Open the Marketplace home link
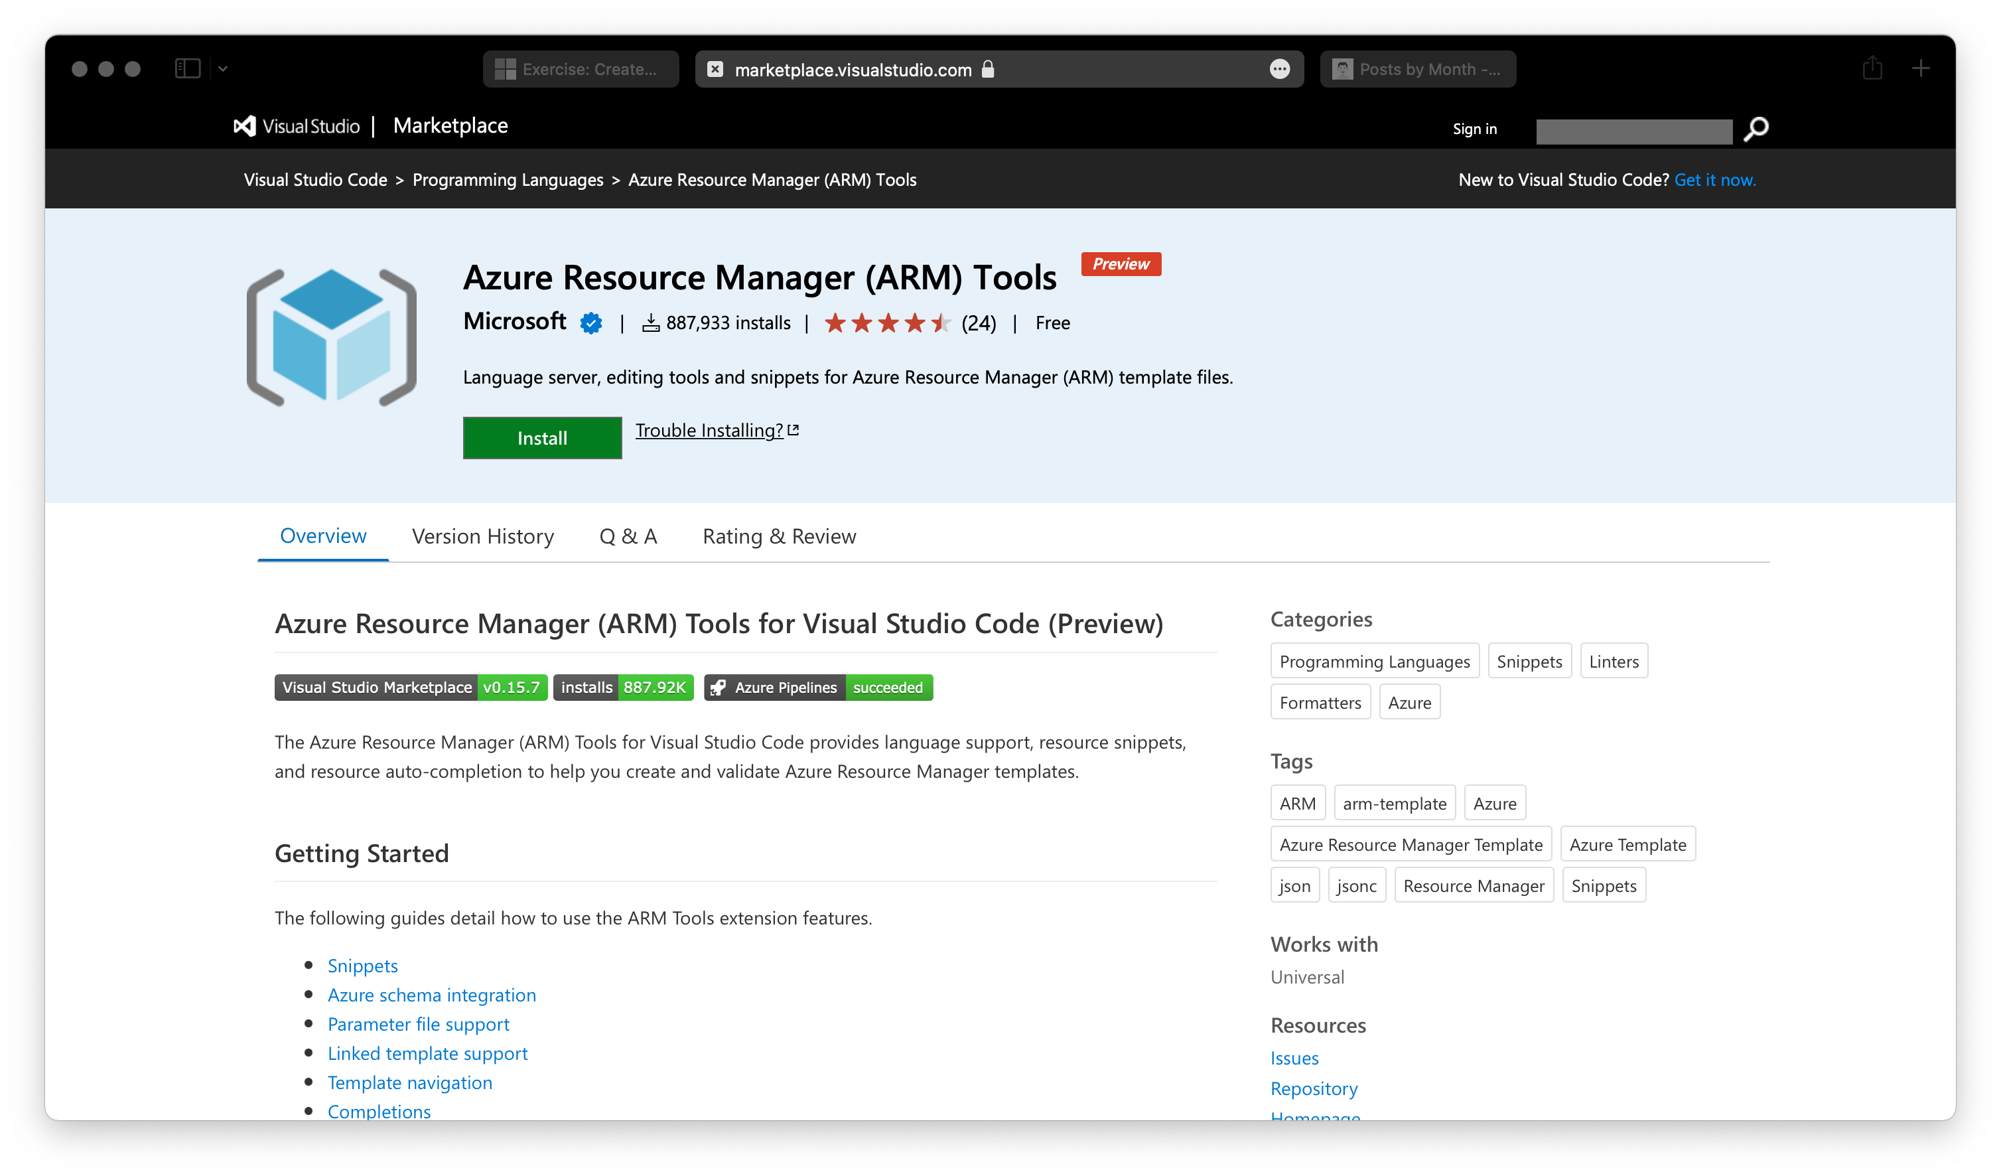The image size is (2001, 1176). (x=450, y=125)
